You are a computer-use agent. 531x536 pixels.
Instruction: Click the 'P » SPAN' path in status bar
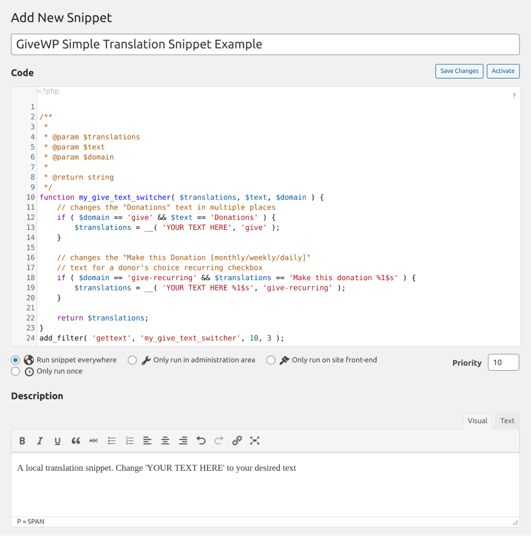click(x=30, y=521)
